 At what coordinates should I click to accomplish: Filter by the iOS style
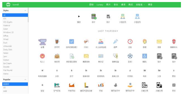pyautogui.click(x=5, y=19)
